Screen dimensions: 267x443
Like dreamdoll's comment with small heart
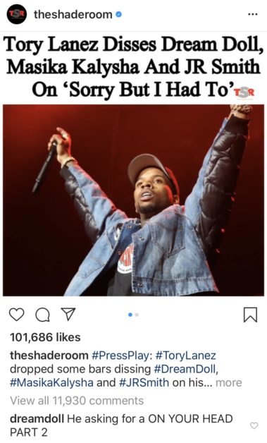(x=254, y=425)
